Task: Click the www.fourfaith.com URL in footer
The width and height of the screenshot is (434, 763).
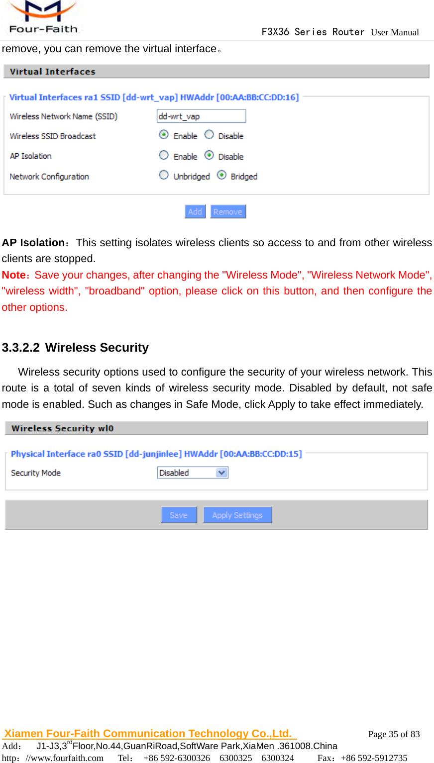Action: click(65, 758)
